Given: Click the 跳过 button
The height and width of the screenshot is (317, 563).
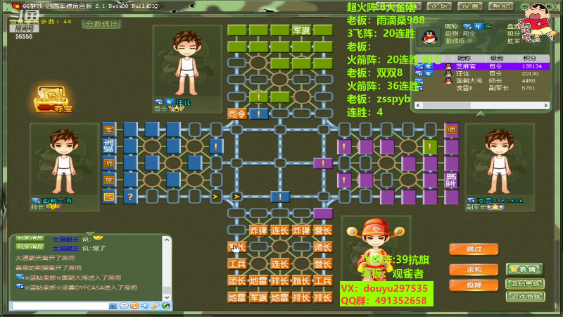Looking at the screenshot, I should point(474,249).
